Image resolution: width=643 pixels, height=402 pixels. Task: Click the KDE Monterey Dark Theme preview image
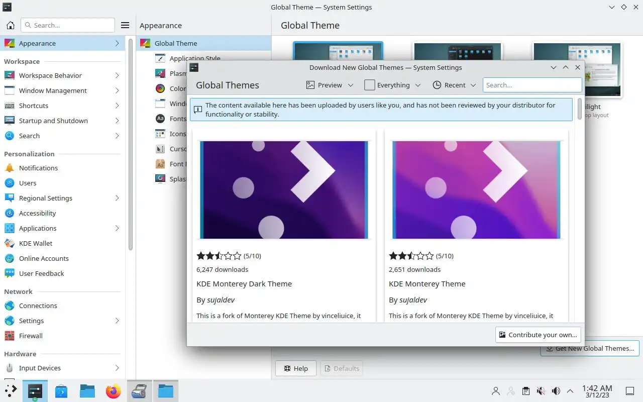(284, 189)
